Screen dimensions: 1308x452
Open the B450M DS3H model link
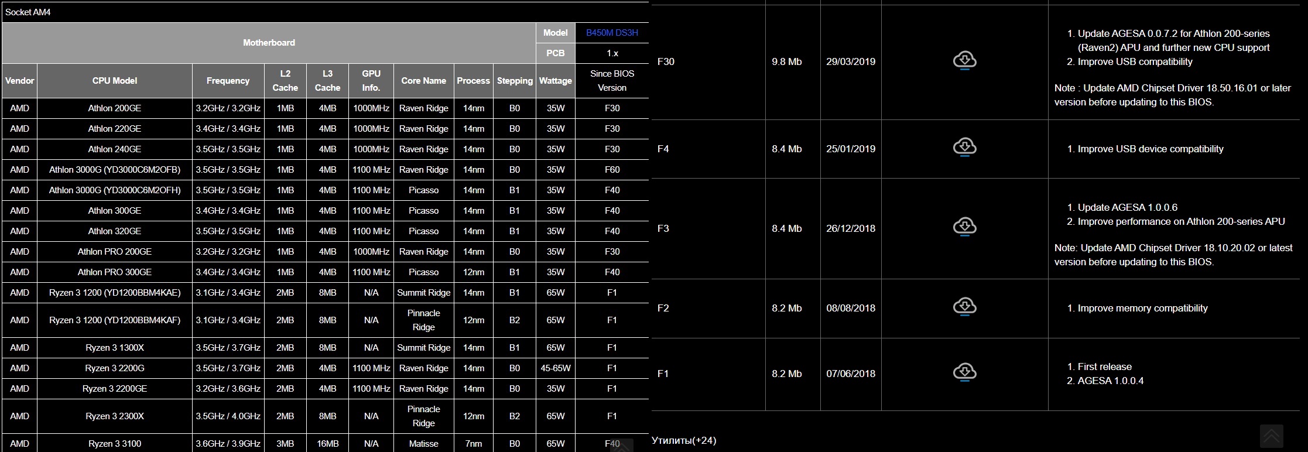click(x=612, y=33)
